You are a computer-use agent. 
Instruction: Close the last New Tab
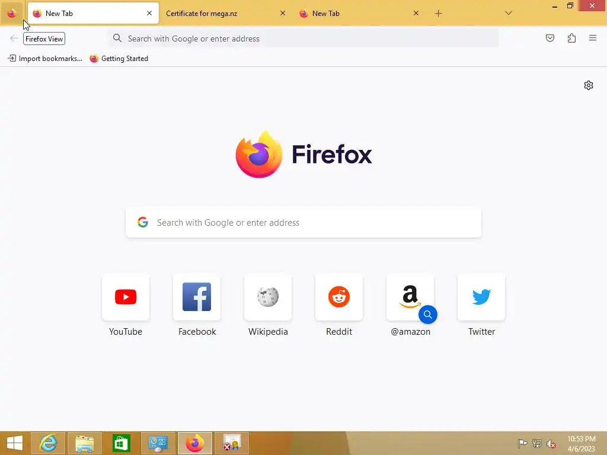[416, 13]
